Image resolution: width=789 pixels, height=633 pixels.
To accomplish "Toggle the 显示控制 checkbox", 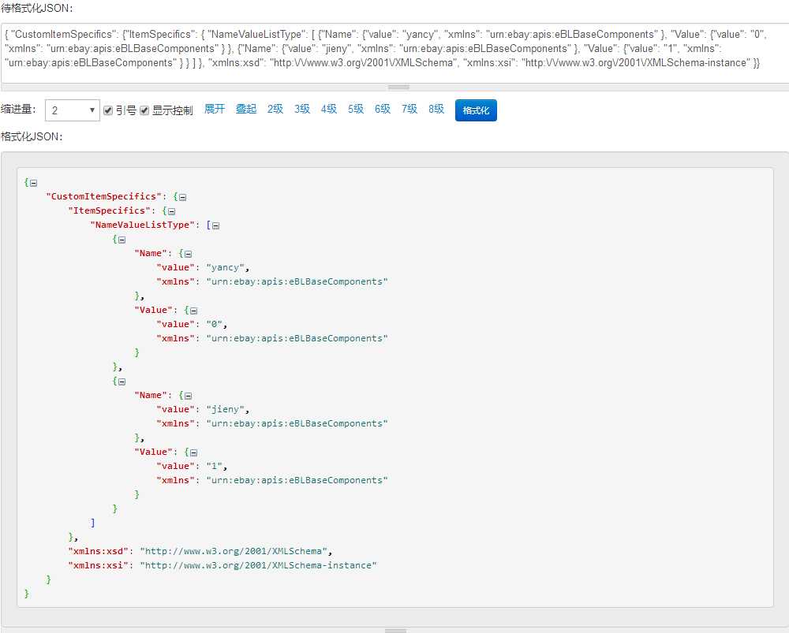I will [144, 110].
